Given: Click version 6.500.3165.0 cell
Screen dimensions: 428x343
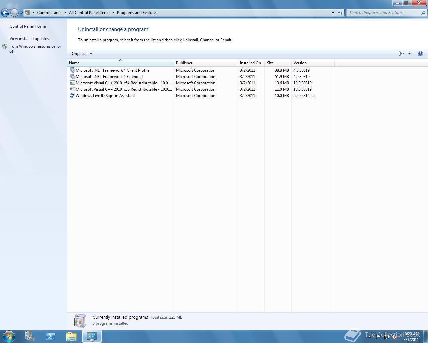Looking at the screenshot, I should pyautogui.click(x=304, y=96).
